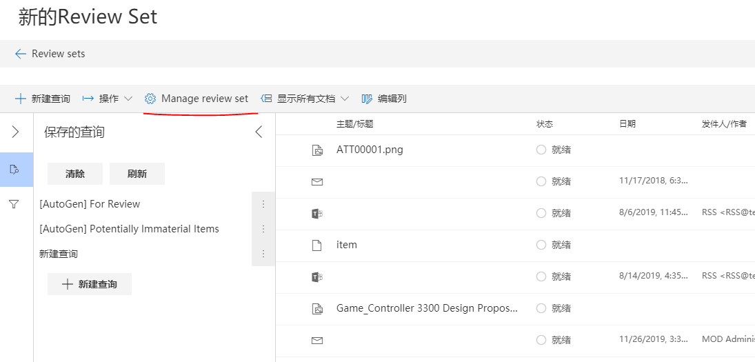
Task: Open [AutoGen] Potentially Immaterial Items query
Action: tap(129, 229)
